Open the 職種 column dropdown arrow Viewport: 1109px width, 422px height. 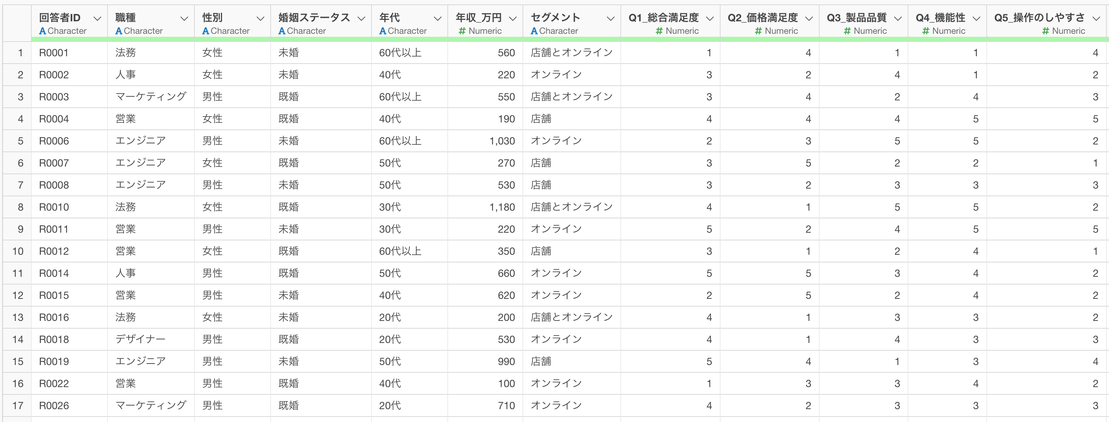(184, 18)
